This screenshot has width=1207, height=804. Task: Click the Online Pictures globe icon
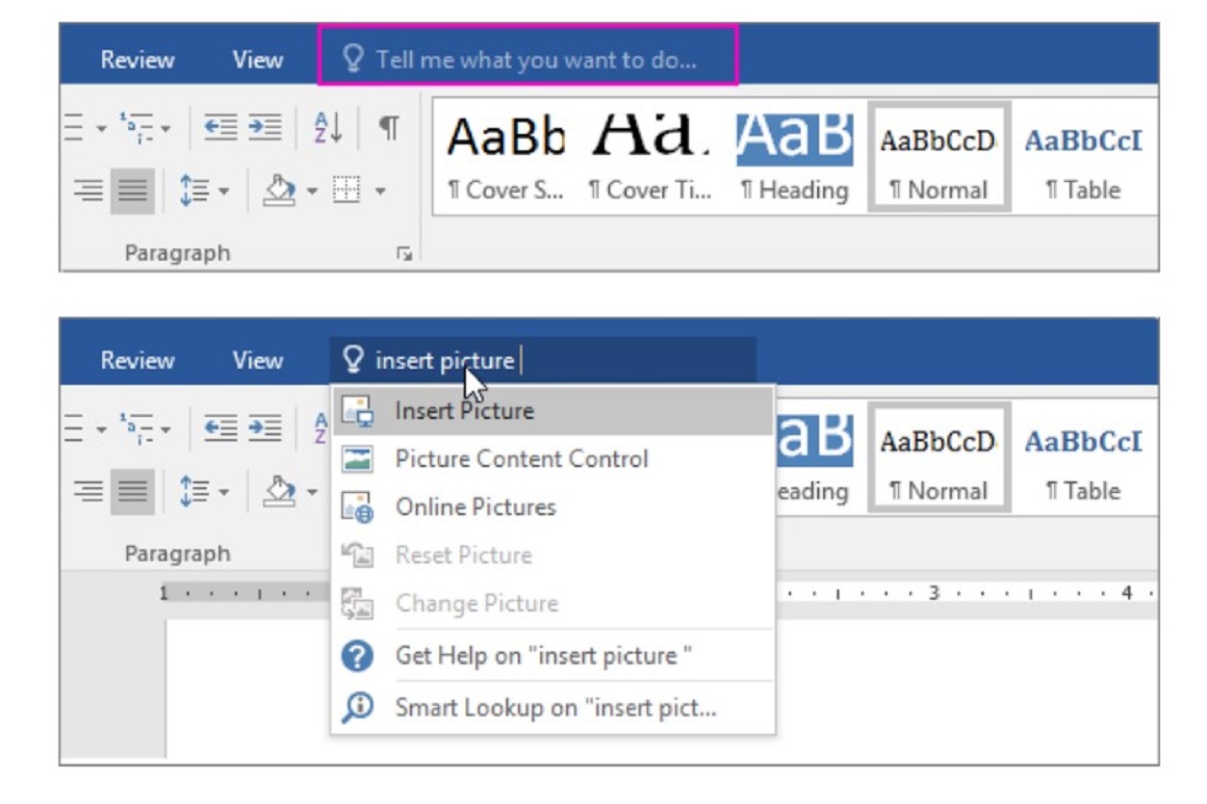[x=358, y=508]
